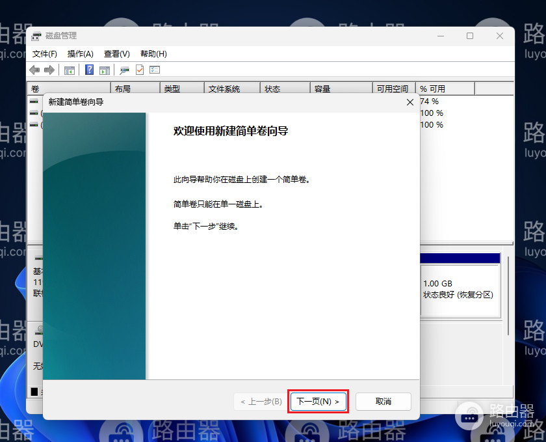Click the 状态良好 (恢复分区) text
Viewport: 546px width, 442px height.
tap(458, 295)
